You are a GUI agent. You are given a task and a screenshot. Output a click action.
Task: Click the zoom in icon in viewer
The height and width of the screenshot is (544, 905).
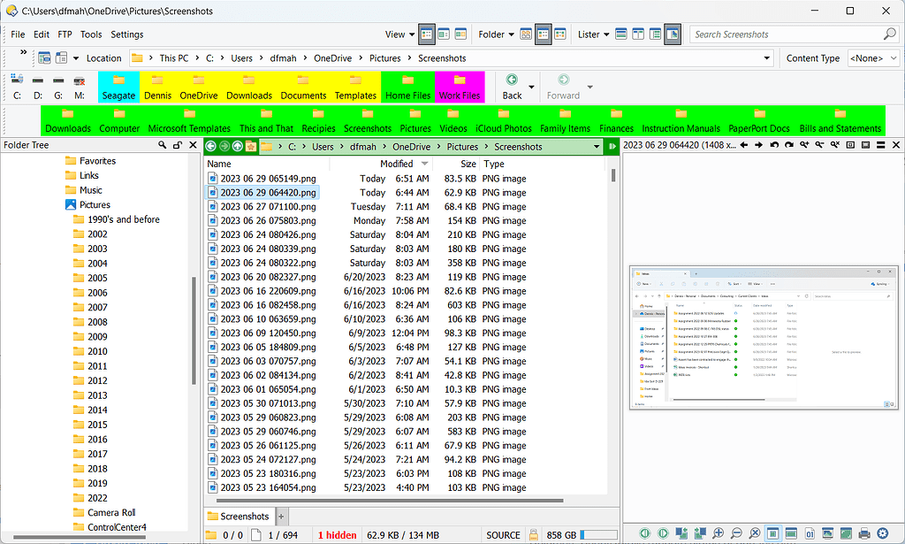(x=718, y=533)
